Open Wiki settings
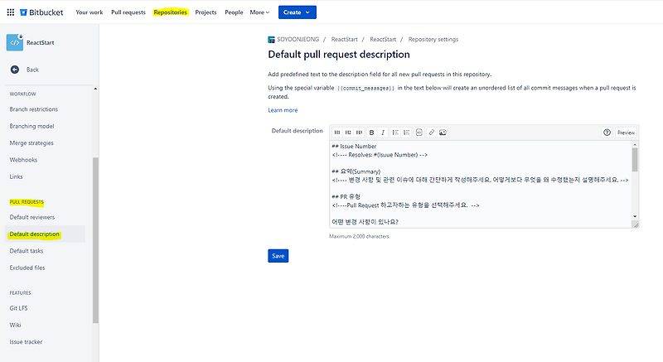This screenshot has width=663, height=362. coord(15,325)
